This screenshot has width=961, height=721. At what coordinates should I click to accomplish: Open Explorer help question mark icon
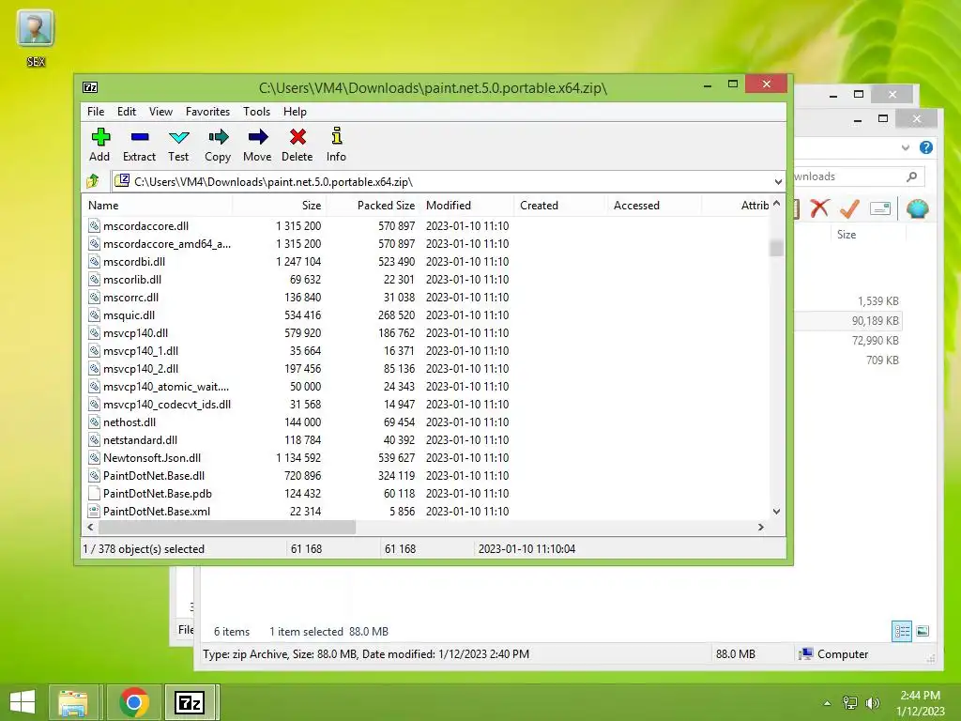coord(926,147)
